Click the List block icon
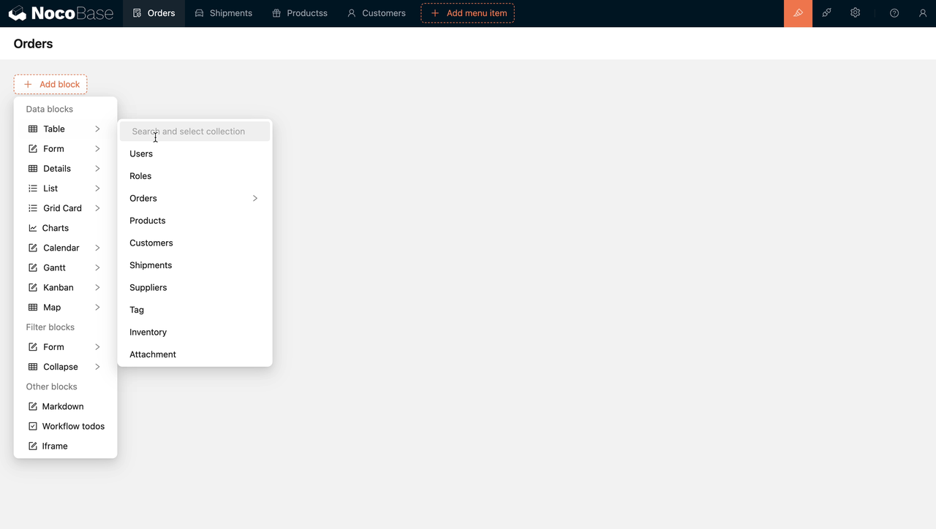Image resolution: width=936 pixels, height=529 pixels. tap(33, 189)
